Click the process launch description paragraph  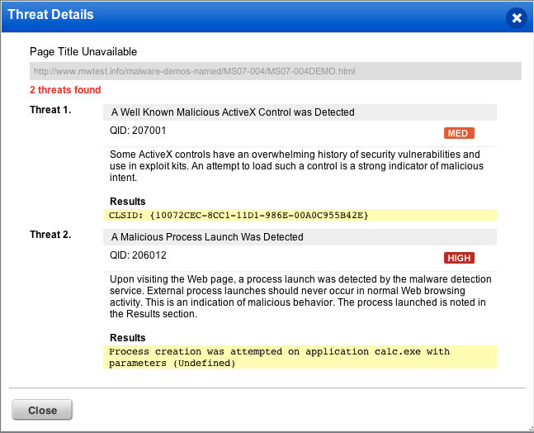[300, 297]
